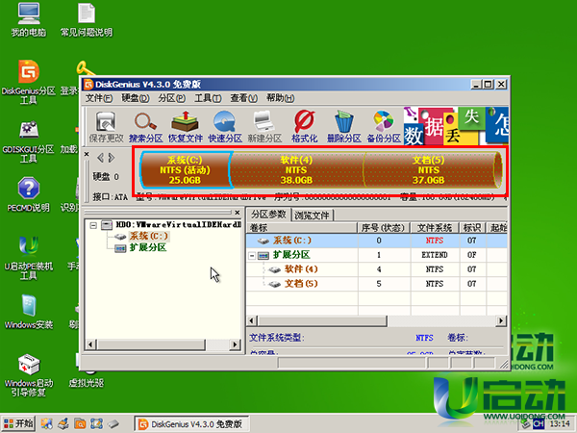The width and height of the screenshot is (577, 433).
Task: Click the 文件系统 column header
Action: (x=435, y=228)
